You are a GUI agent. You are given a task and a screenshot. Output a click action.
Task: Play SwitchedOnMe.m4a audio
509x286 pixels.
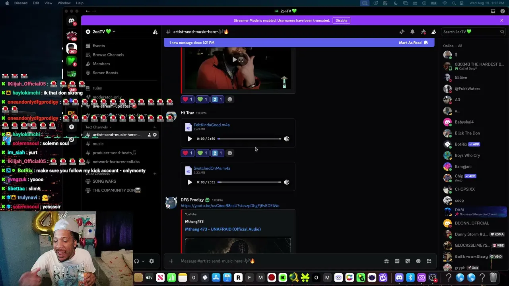tap(190, 182)
